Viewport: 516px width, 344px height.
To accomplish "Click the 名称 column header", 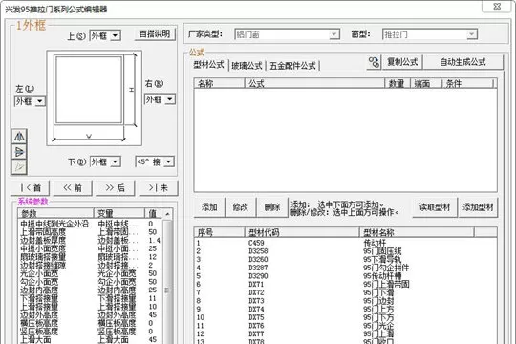I will click(x=219, y=84).
